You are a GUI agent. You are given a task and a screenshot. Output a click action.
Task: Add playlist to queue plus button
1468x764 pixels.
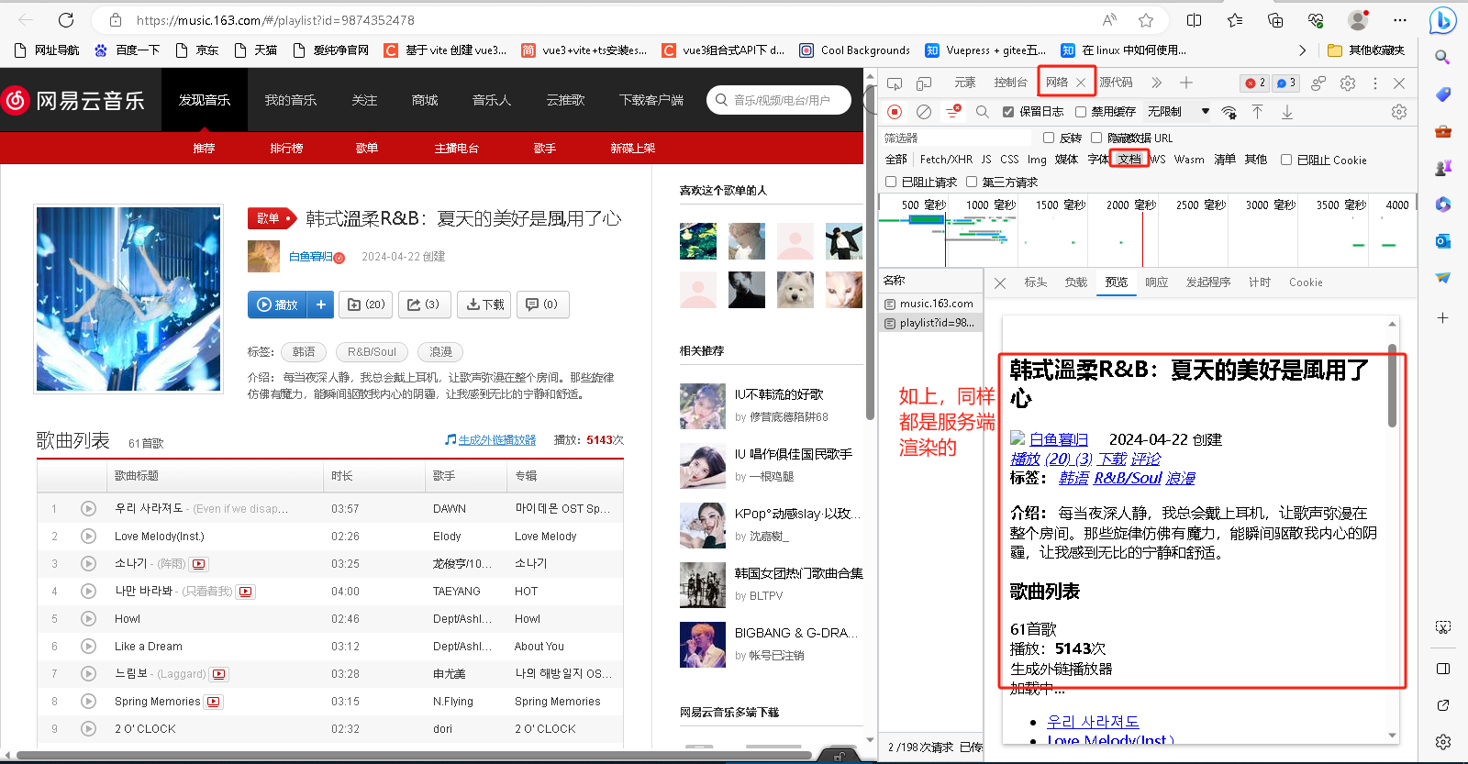pyautogui.click(x=320, y=304)
